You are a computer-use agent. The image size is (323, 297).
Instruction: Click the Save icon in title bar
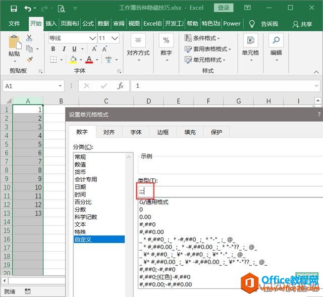pyautogui.click(x=14, y=9)
